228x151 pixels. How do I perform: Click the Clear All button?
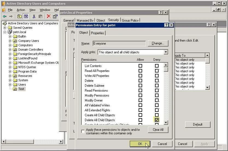point(158,130)
